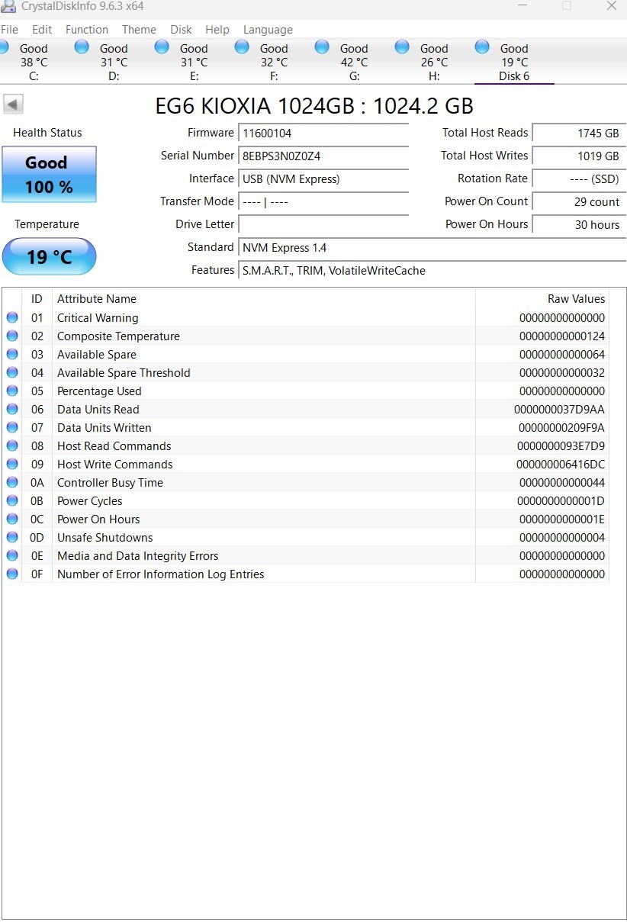The image size is (627, 923).
Task: Click the Composite Temperature raw value 00000000000124
Action: (562, 336)
